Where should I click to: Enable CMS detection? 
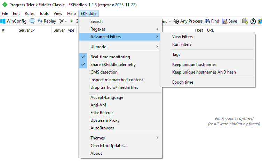tap(120, 72)
